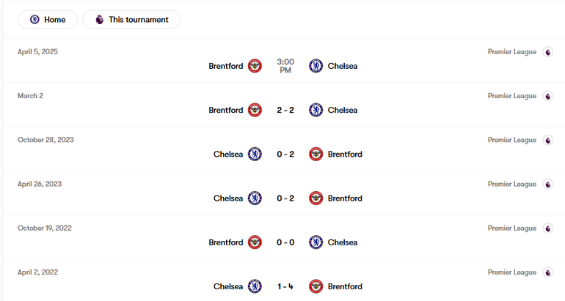This screenshot has width=565, height=301.
Task: Toggle the This tournament filter chip
Action: click(x=131, y=20)
